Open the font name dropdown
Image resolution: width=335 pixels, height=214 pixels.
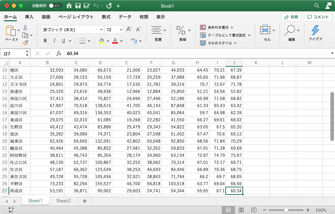point(100,30)
